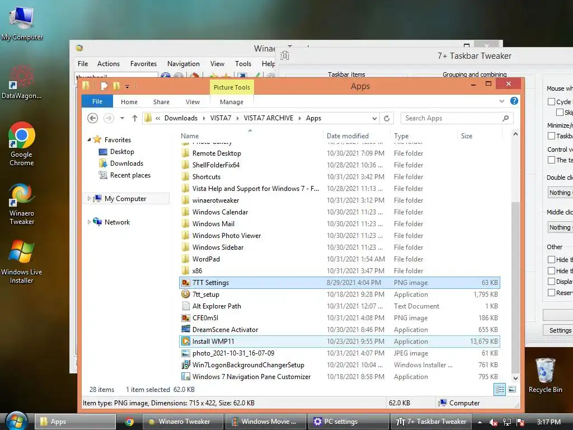Toggle the Taskbar checkbox under Minimize
This screenshot has width=573, height=430.
pos(551,136)
